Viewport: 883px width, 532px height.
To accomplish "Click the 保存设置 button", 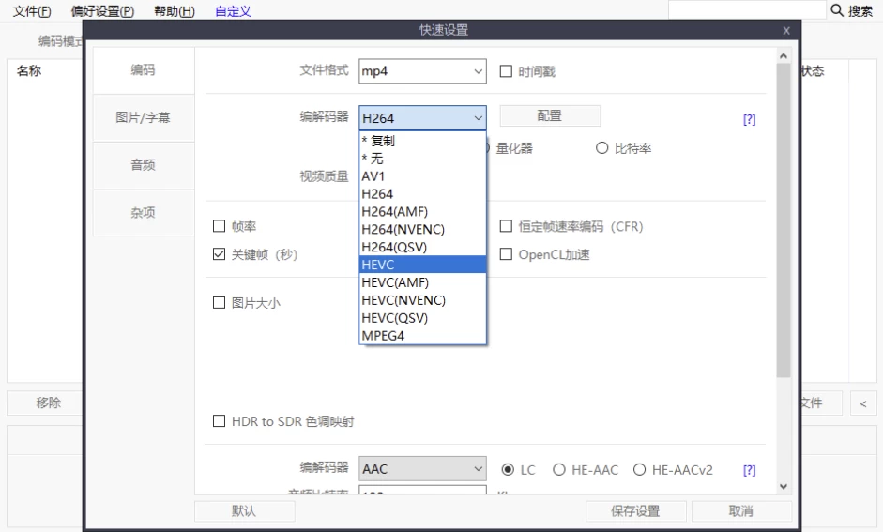I will tap(634, 511).
